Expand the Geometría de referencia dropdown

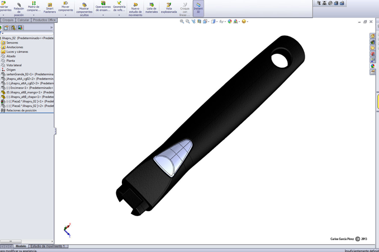coord(119,15)
